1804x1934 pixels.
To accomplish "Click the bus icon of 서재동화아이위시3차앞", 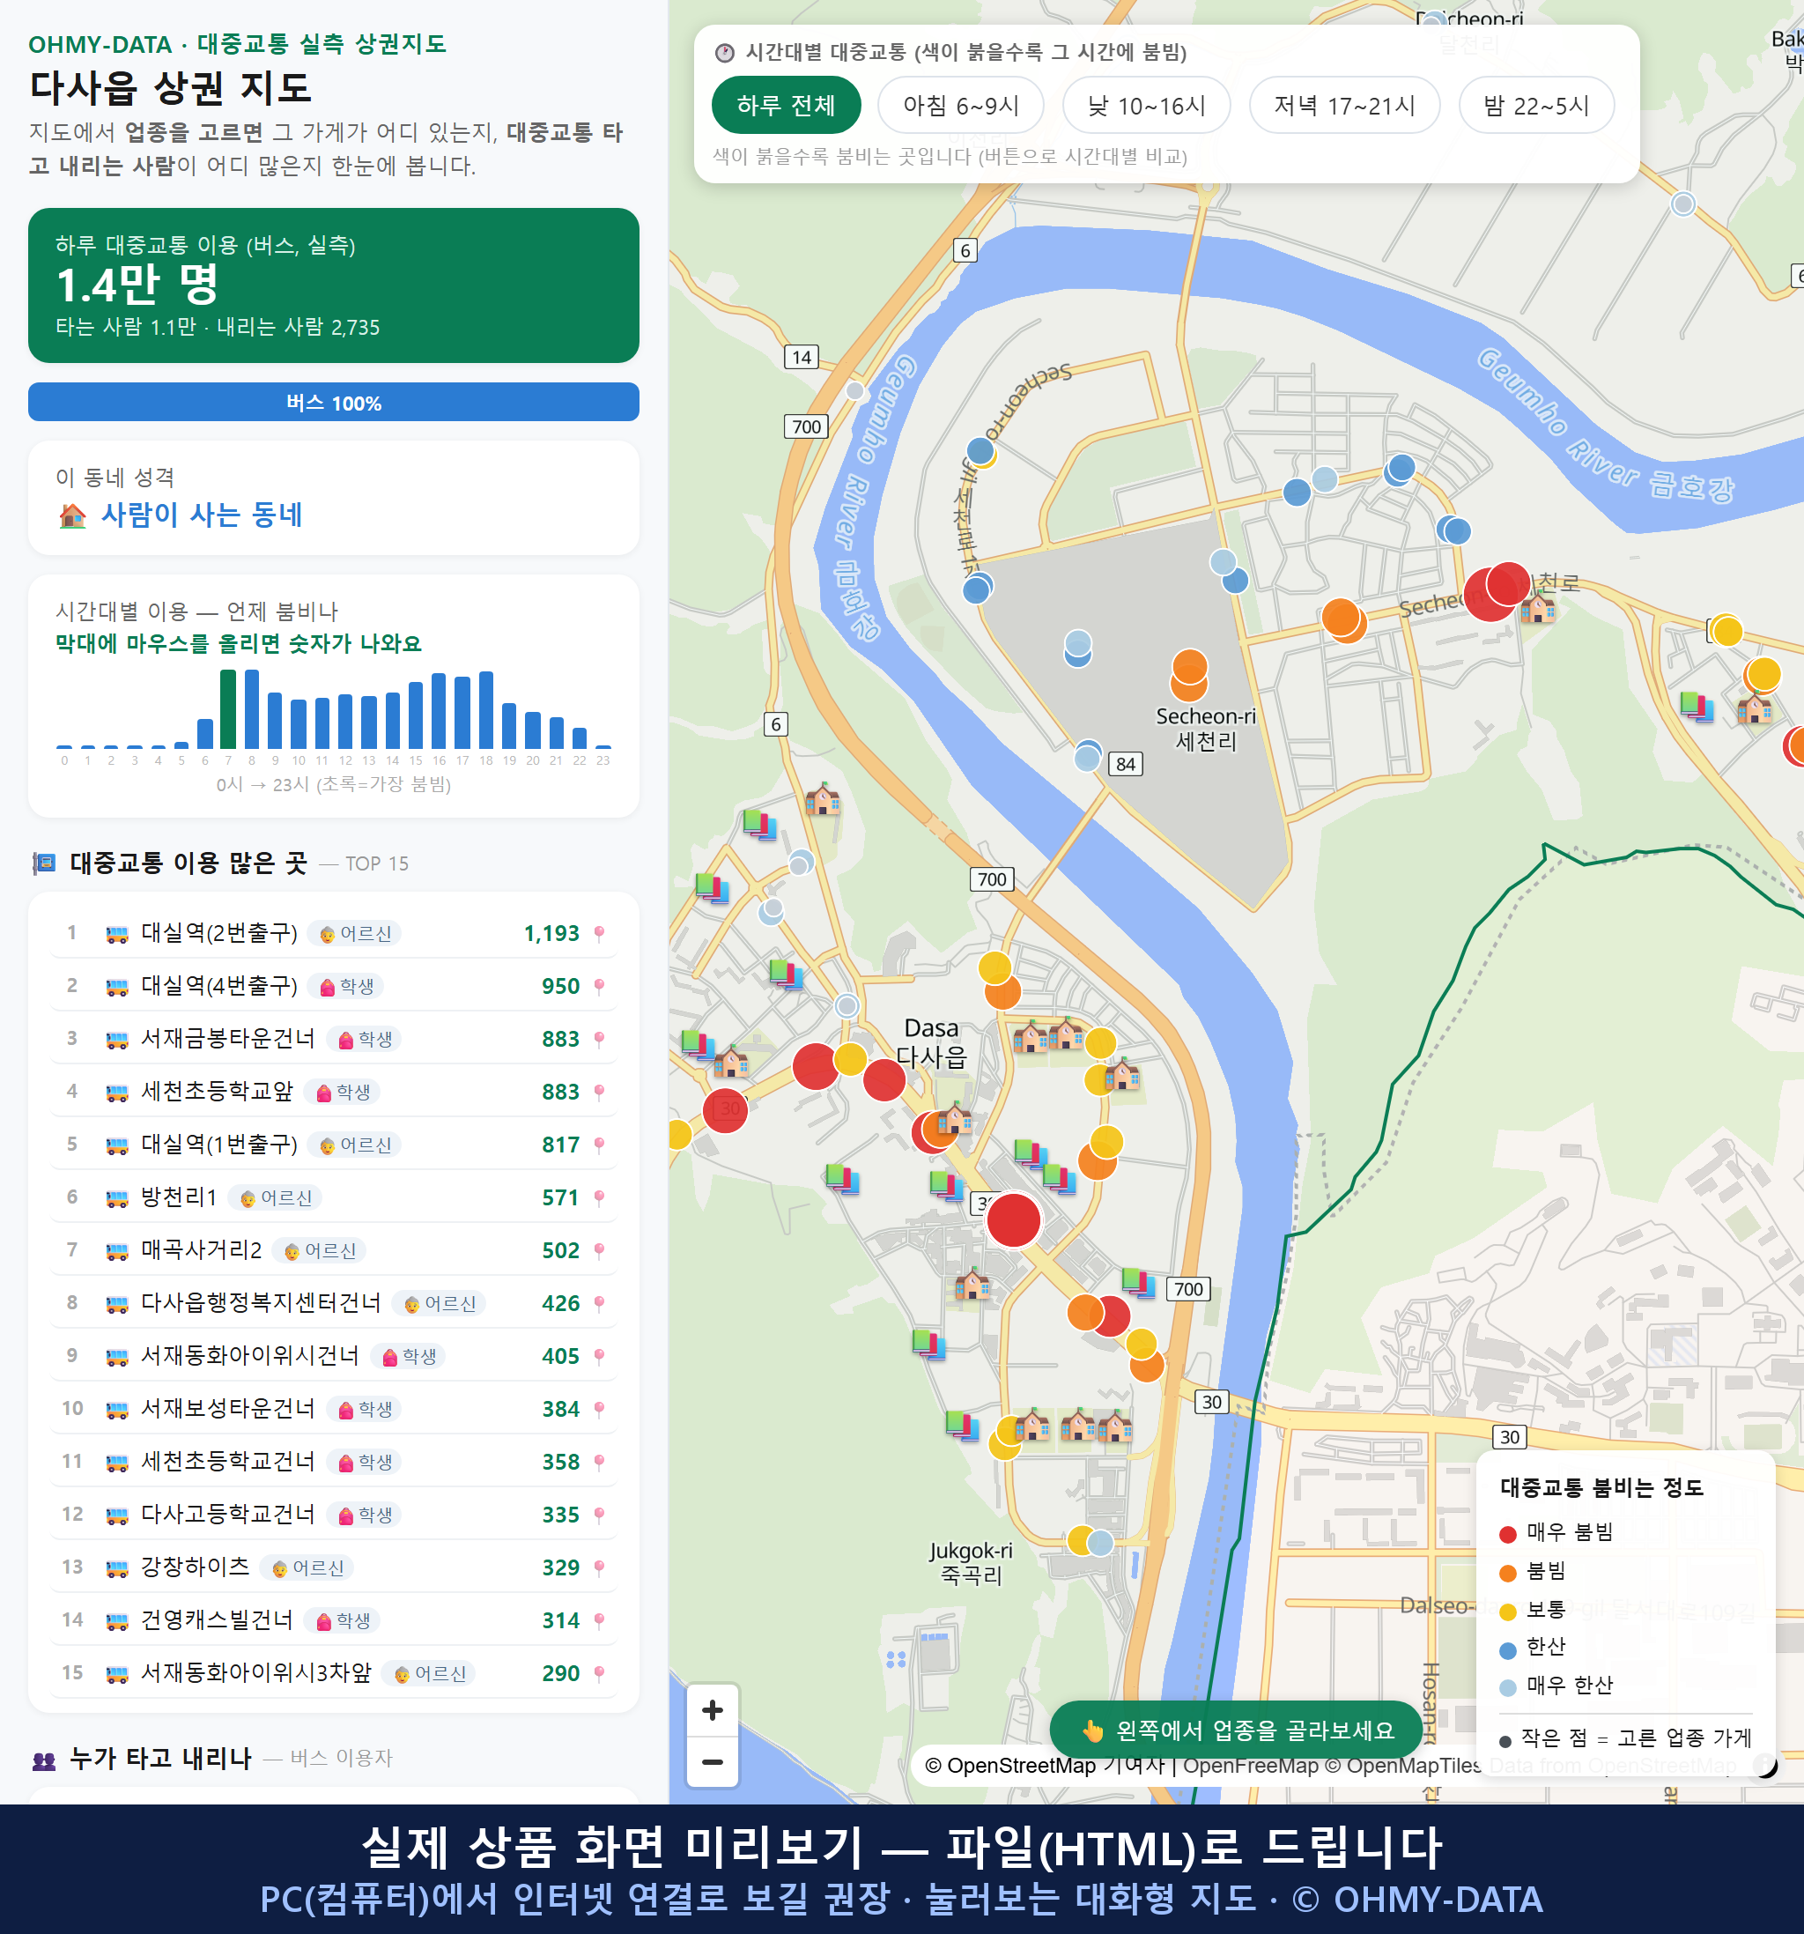I will [x=116, y=1673].
